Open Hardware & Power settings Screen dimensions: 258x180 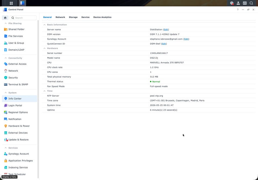[x=20, y=126]
